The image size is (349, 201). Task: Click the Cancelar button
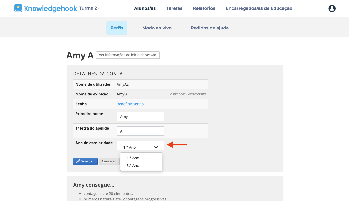pos(109,161)
